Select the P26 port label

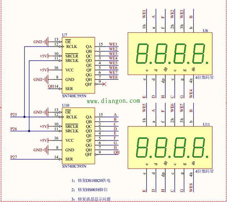pos(13,129)
